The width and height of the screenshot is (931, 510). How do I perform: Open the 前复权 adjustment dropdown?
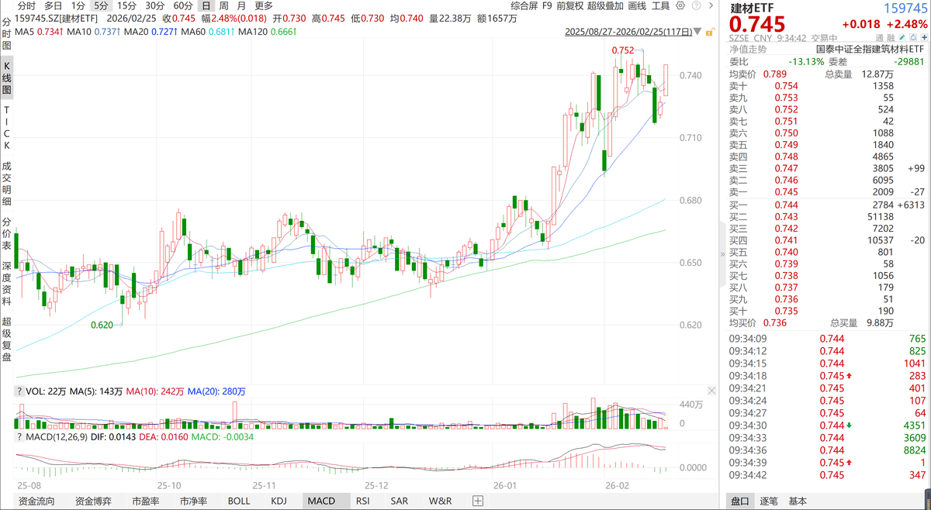570,5
